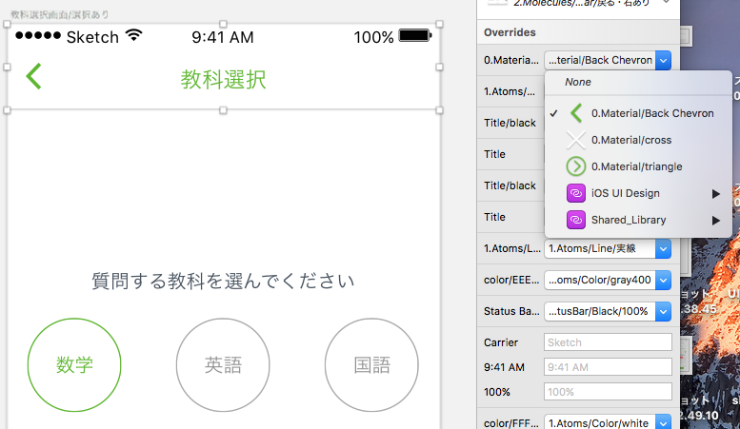Select the 英語 circle button

click(223, 365)
